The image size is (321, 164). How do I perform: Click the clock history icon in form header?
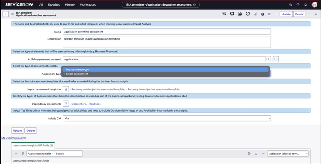(248, 14)
